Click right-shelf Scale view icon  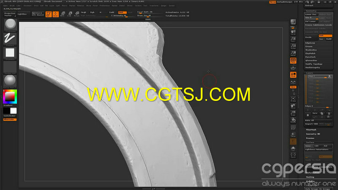[293, 113]
